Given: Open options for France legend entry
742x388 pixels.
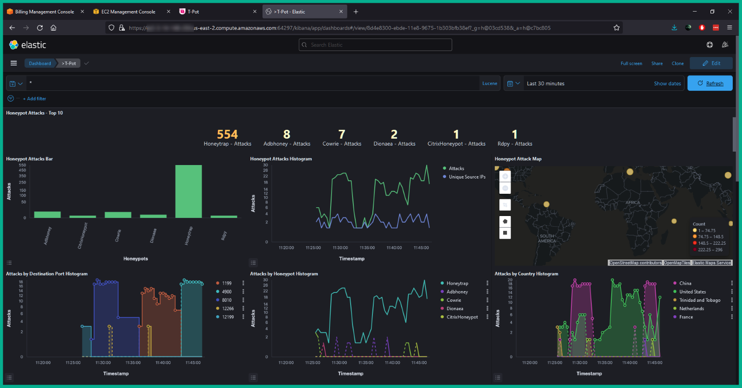Looking at the screenshot, I should (732, 317).
